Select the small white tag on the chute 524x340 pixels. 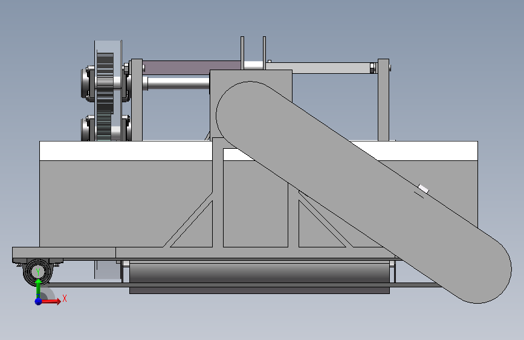(x=424, y=188)
